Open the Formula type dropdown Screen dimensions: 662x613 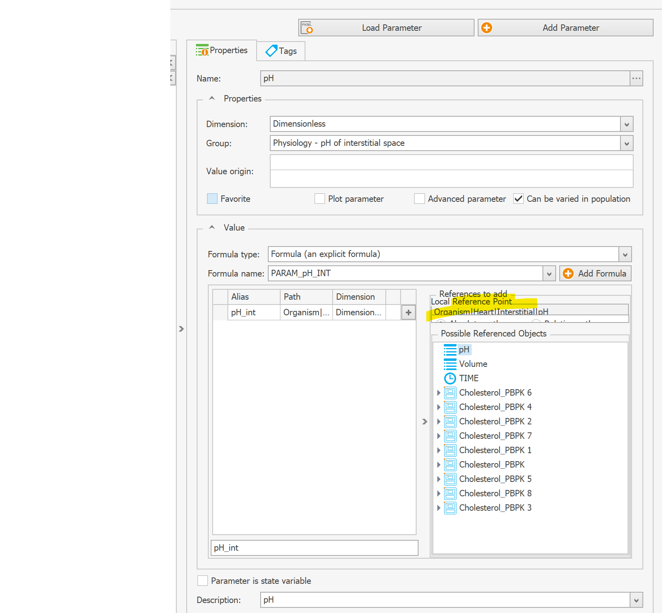(x=625, y=254)
